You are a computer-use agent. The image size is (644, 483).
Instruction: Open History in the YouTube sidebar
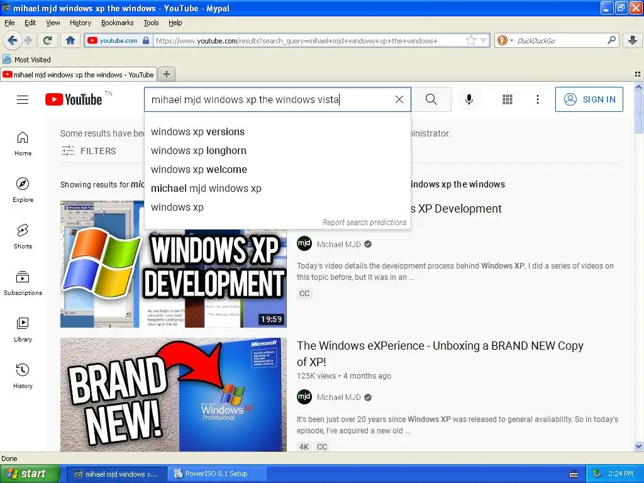click(x=23, y=376)
